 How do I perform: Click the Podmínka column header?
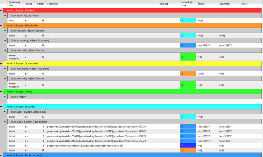102,4
